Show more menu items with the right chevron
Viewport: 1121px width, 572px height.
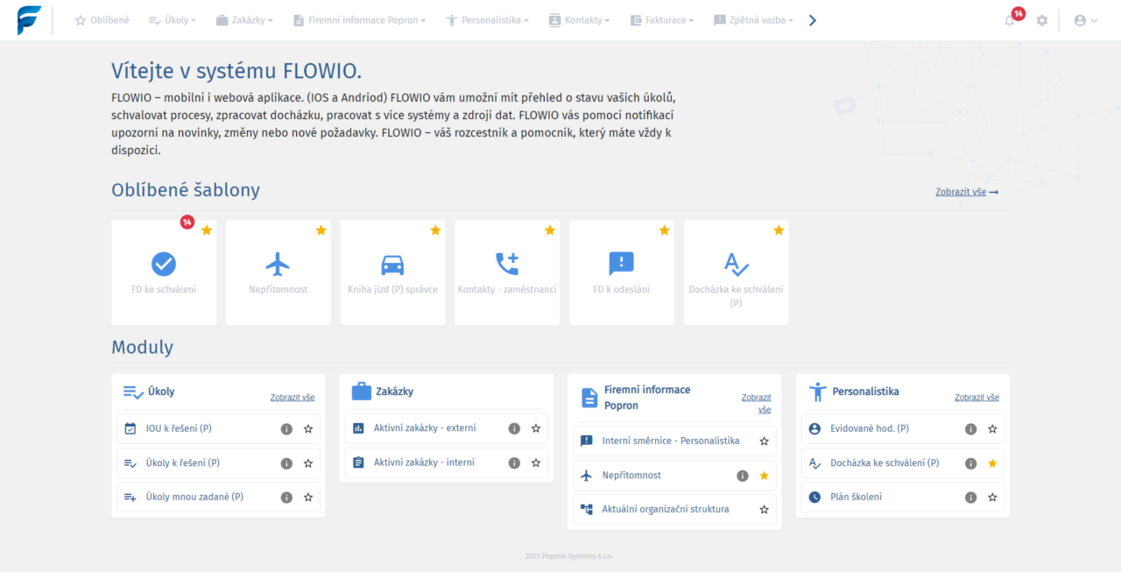pos(813,20)
